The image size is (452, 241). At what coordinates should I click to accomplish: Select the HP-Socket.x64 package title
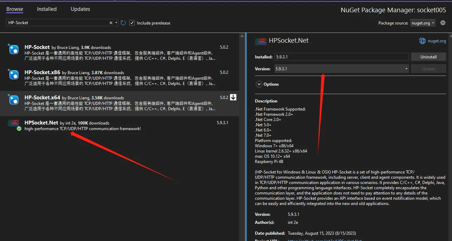click(x=42, y=98)
